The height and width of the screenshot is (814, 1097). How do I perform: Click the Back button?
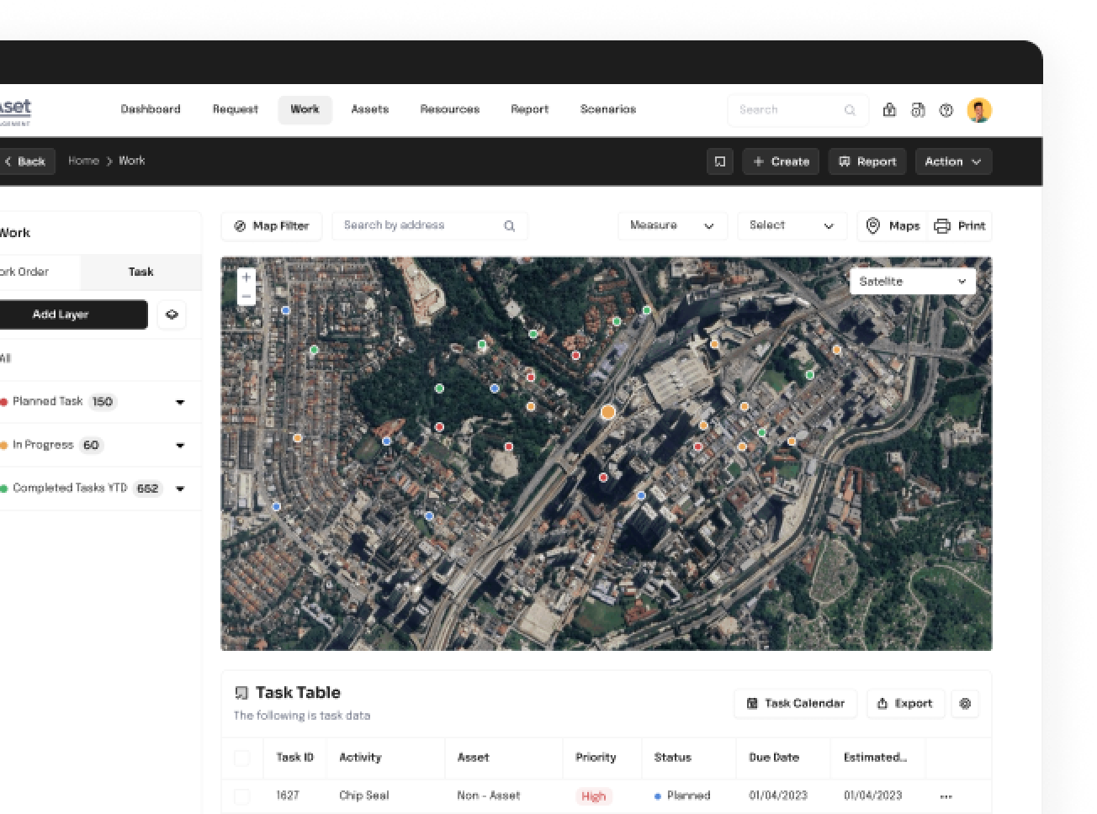pos(26,161)
